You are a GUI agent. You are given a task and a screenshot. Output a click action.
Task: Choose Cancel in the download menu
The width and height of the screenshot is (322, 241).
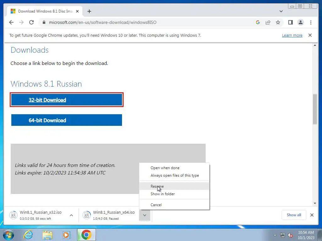174,205
